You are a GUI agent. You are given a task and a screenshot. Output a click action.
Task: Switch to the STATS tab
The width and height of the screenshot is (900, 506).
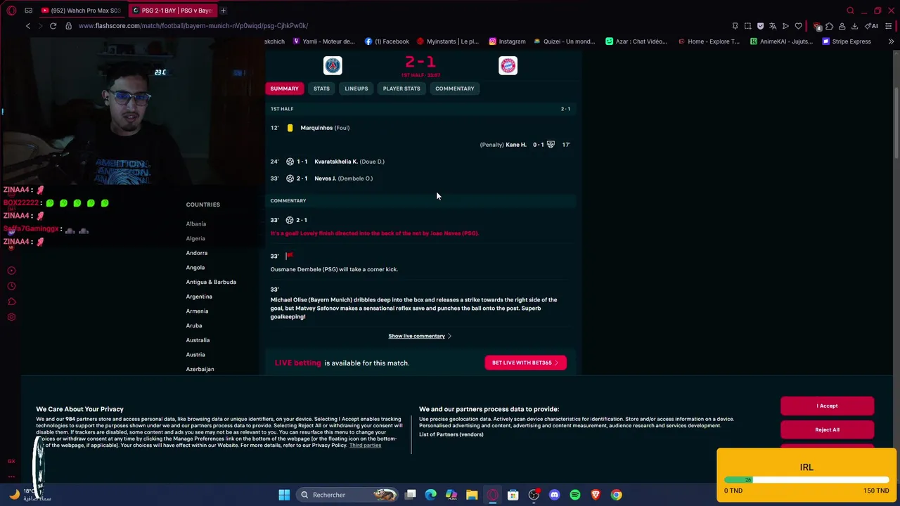tap(321, 89)
